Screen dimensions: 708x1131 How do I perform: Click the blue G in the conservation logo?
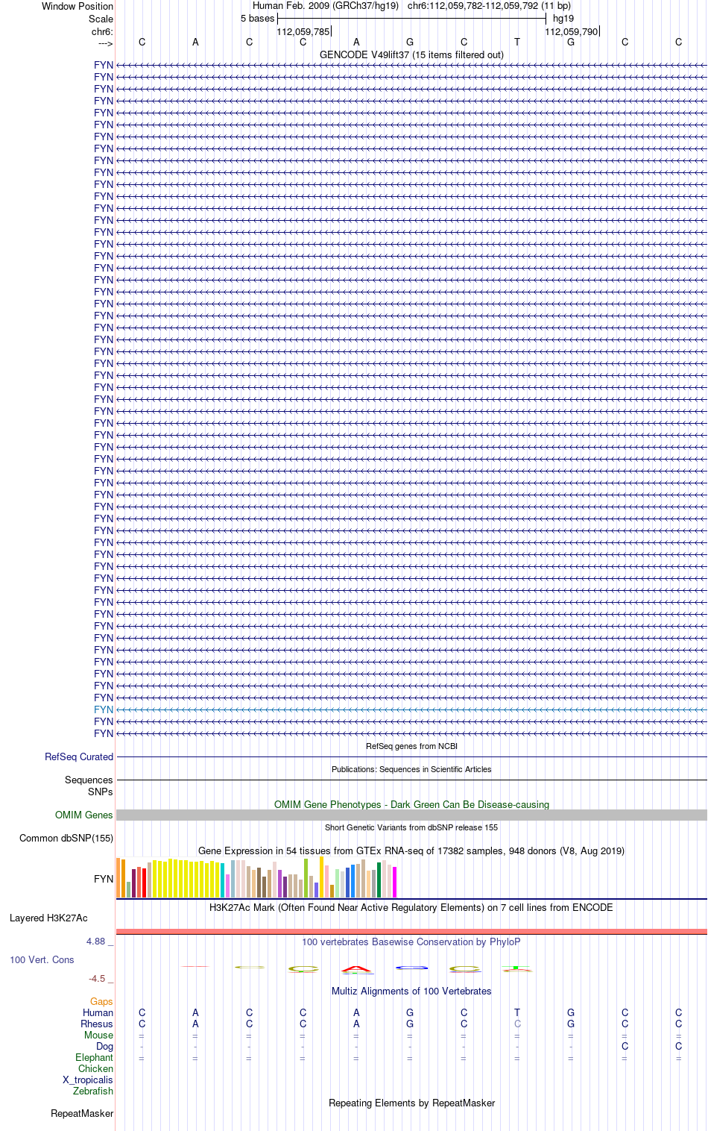coord(411,968)
